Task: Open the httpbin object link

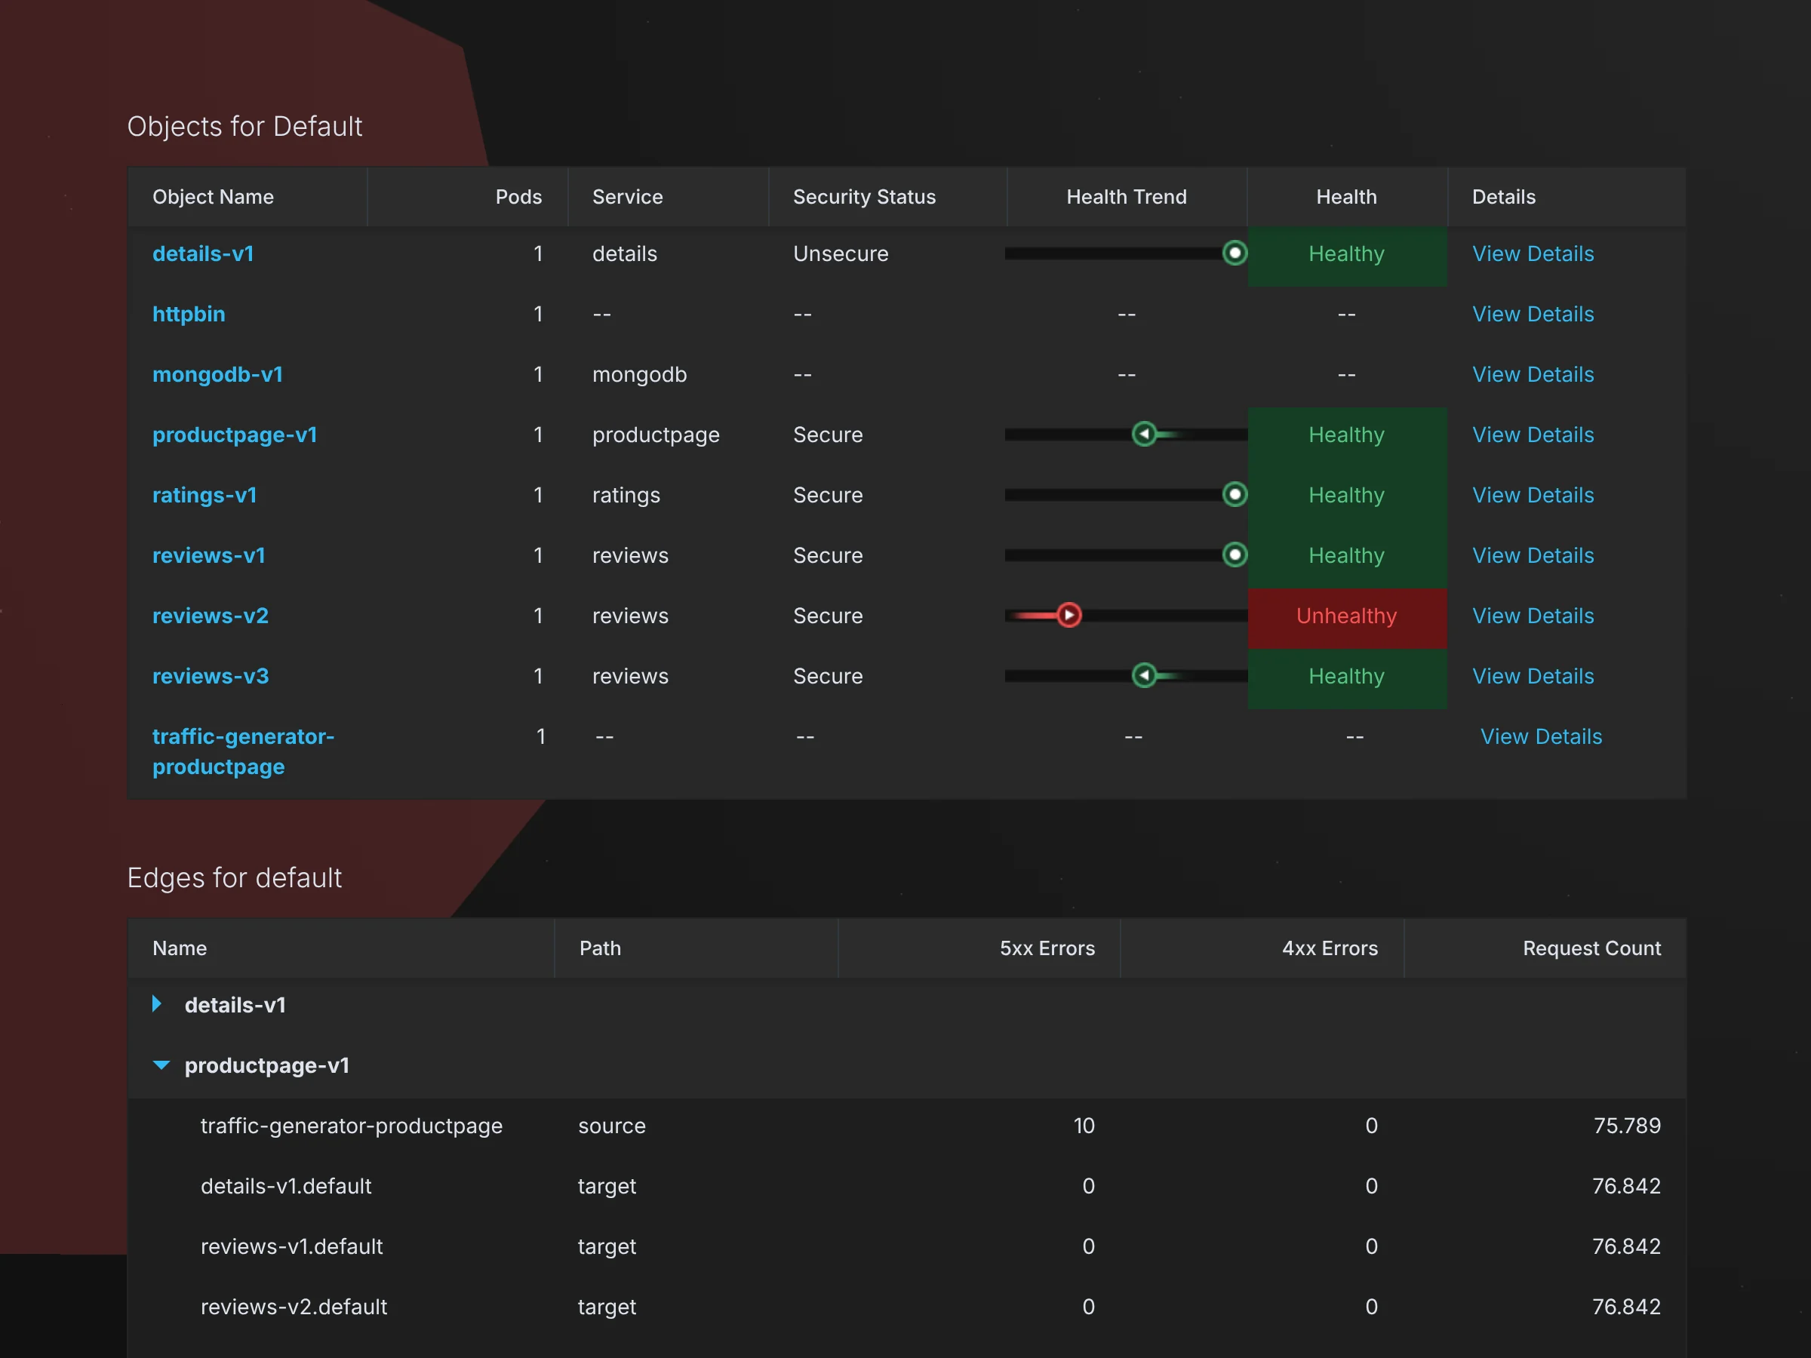Action: click(x=189, y=315)
